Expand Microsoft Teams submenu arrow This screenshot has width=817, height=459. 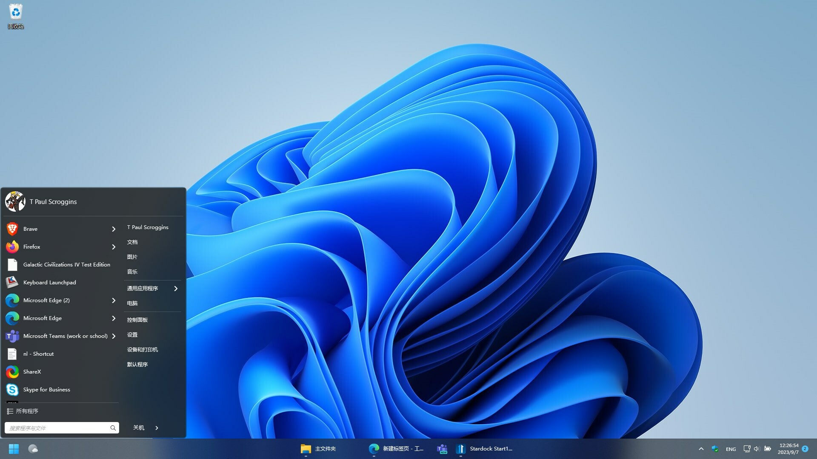[114, 336]
